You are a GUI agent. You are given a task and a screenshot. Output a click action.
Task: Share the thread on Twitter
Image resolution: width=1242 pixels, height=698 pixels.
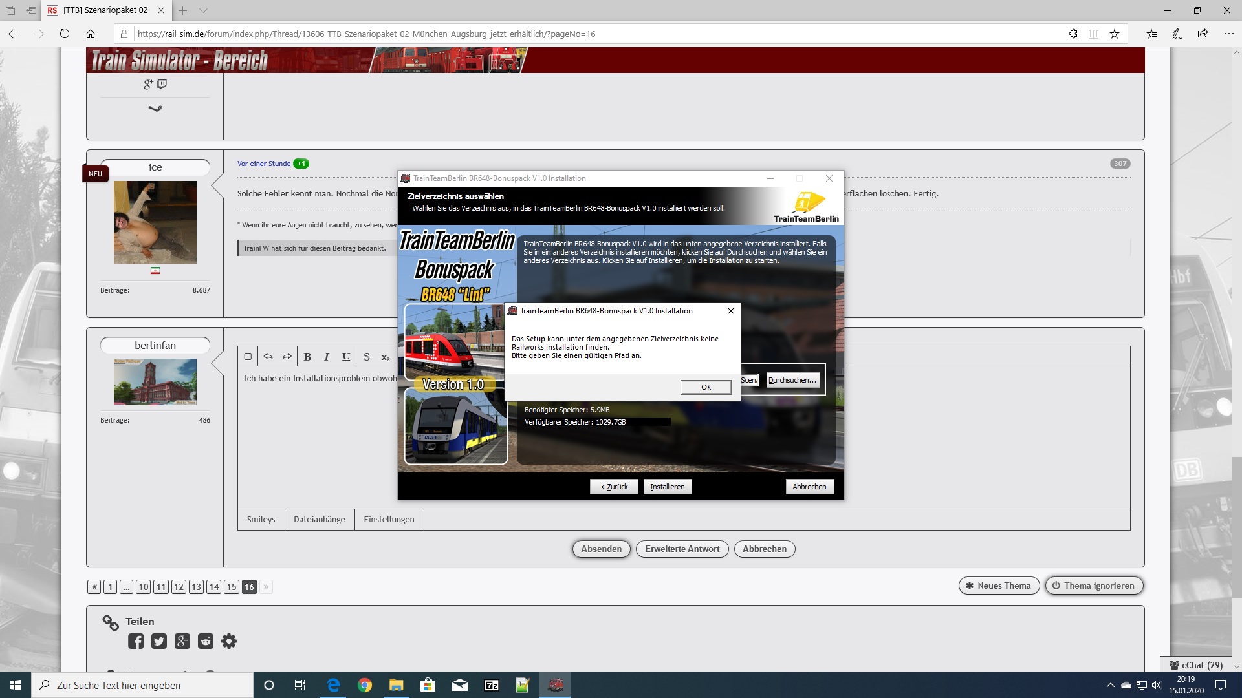point(159,641)
